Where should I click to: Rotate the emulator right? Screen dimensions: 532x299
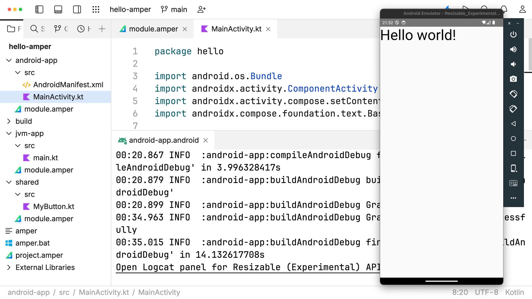pos(513,109)
